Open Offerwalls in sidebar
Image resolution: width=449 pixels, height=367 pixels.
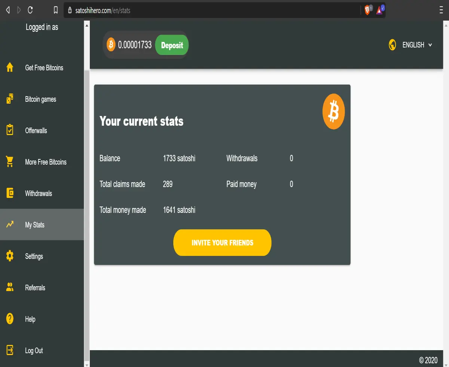click(x=42, y=131)
